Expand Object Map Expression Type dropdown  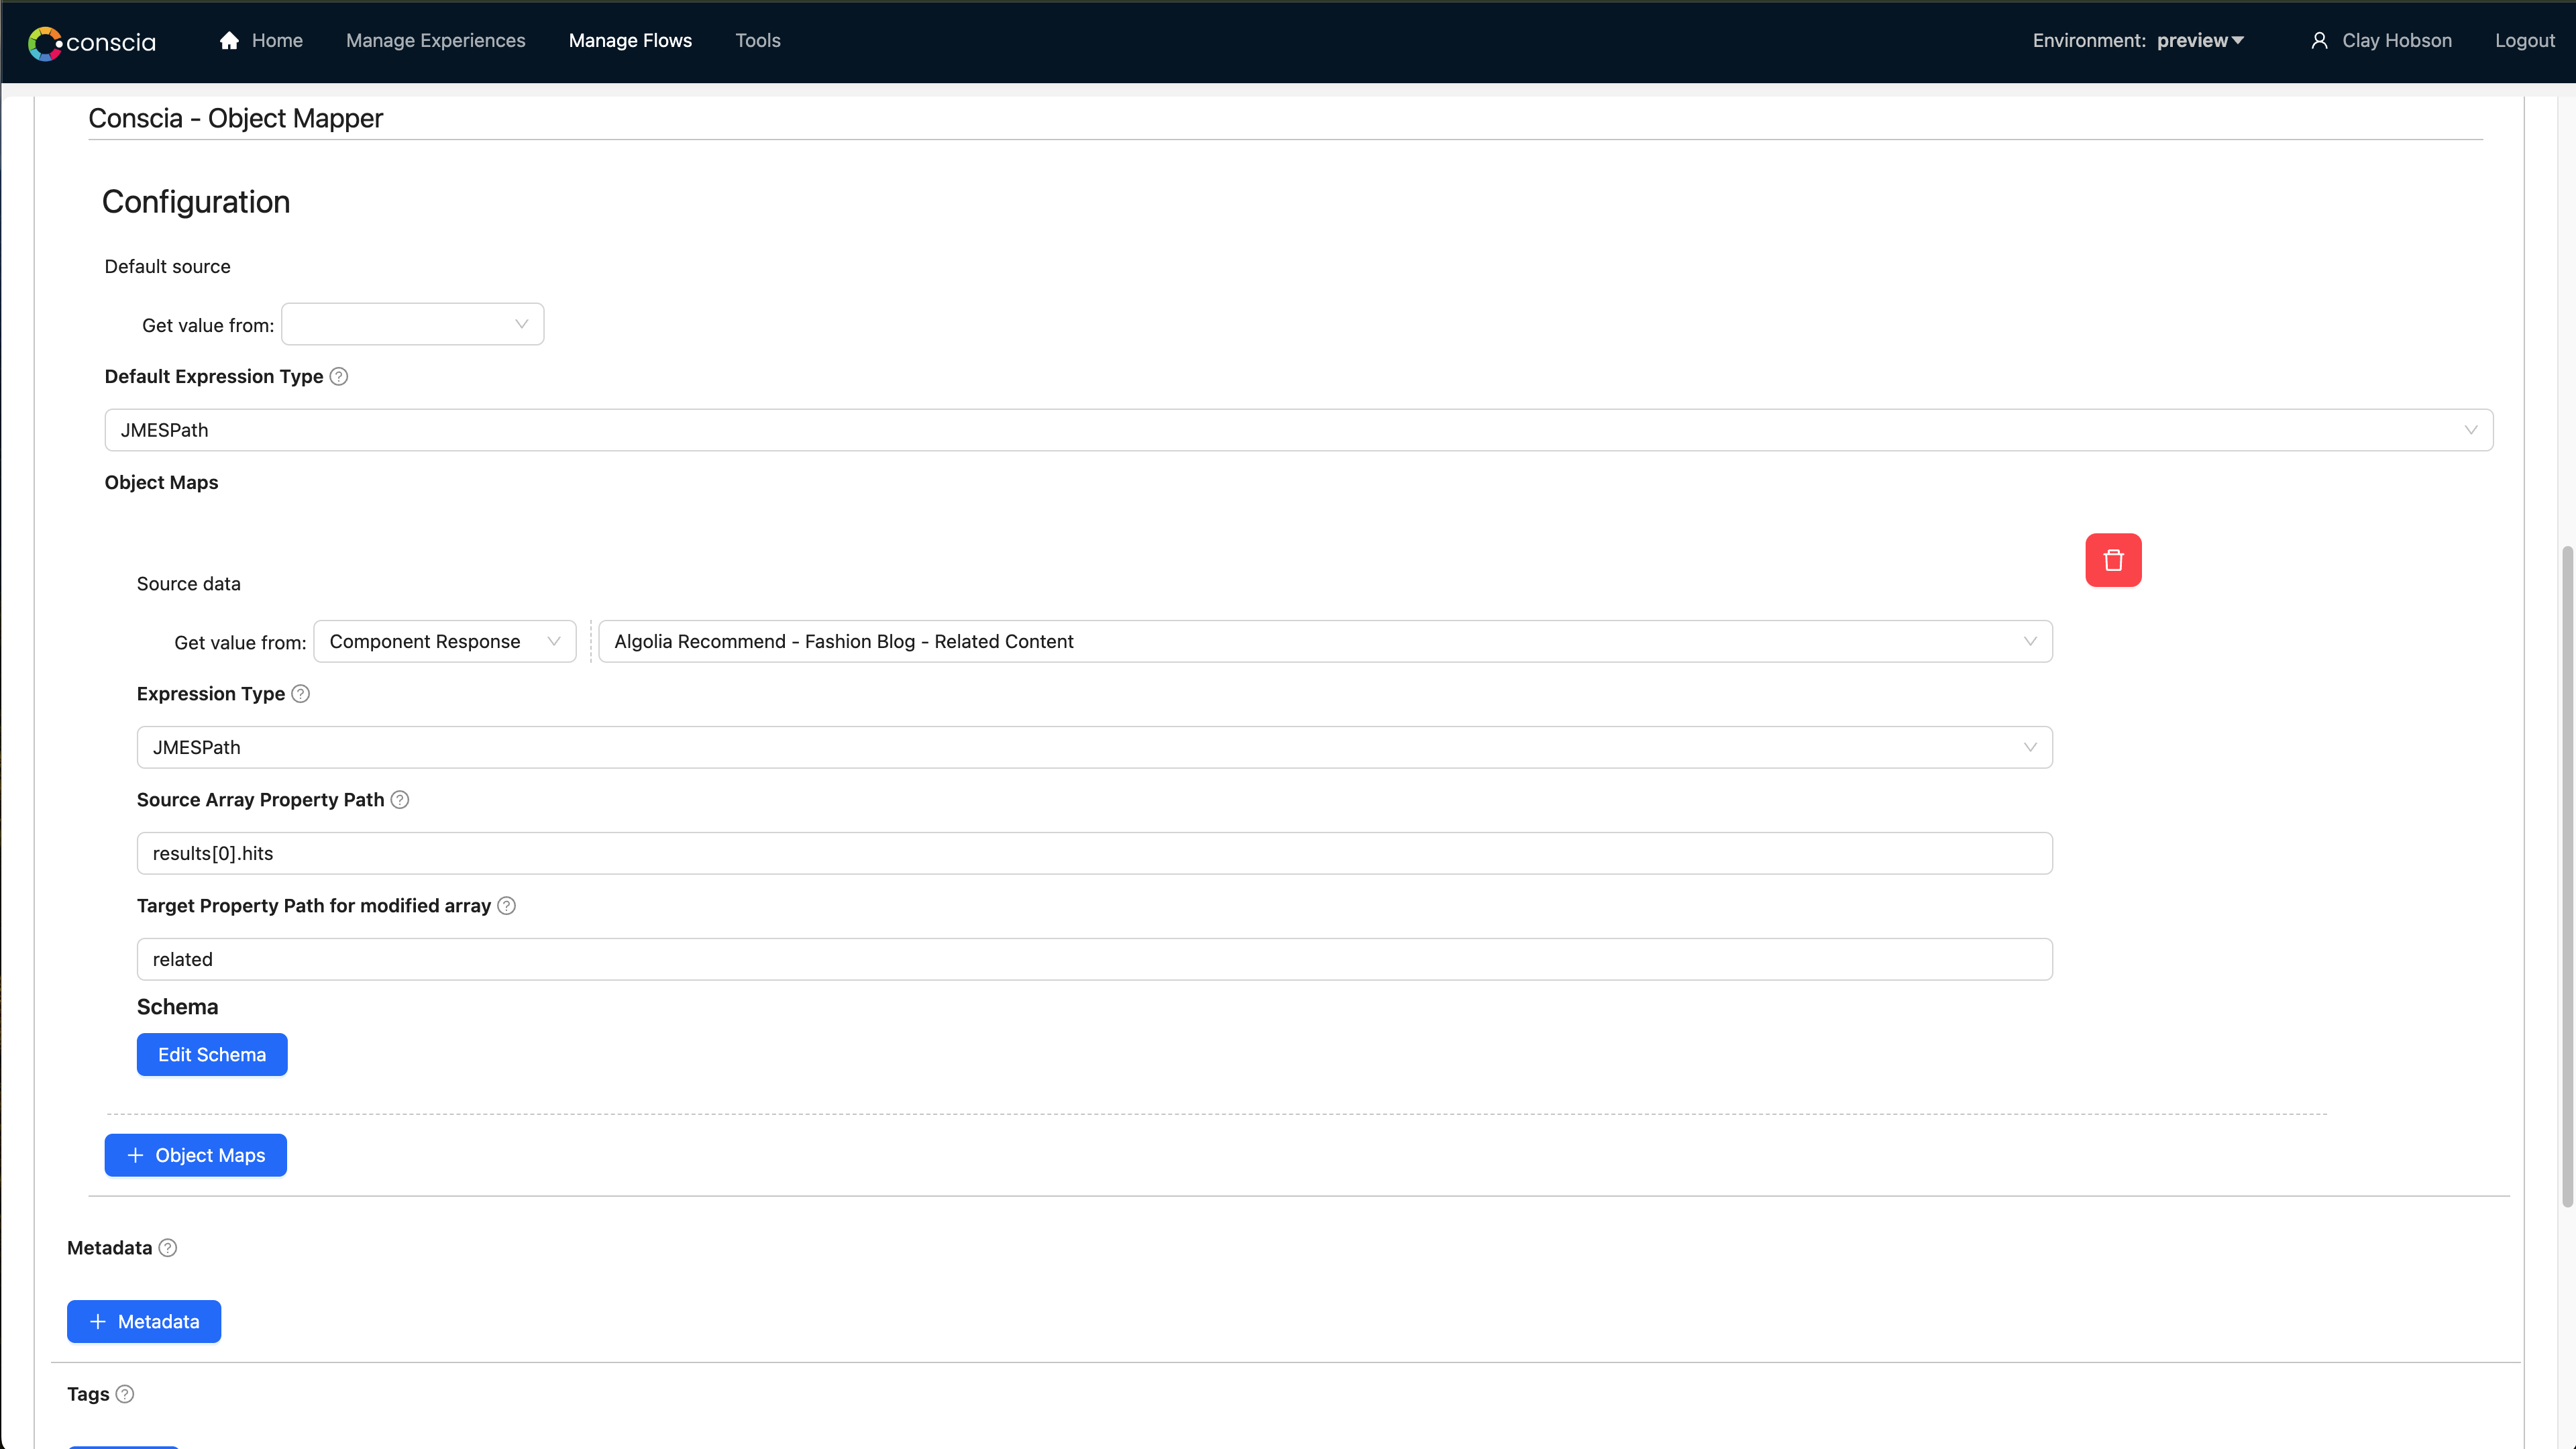coord(1094,747)
